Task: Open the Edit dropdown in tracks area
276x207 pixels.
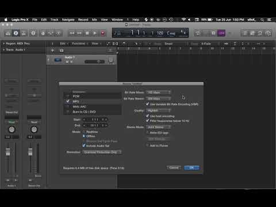Action: pyautogui.click(x=64, y=44)
